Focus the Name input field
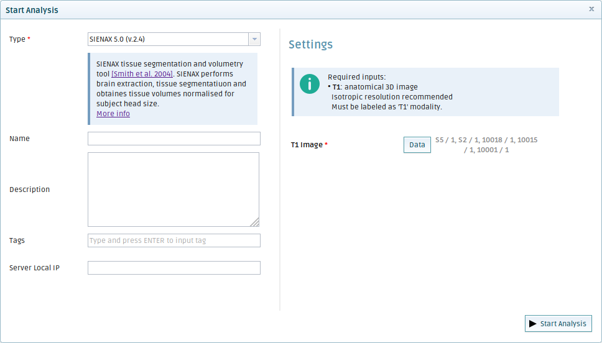 [x=174, y=139]
